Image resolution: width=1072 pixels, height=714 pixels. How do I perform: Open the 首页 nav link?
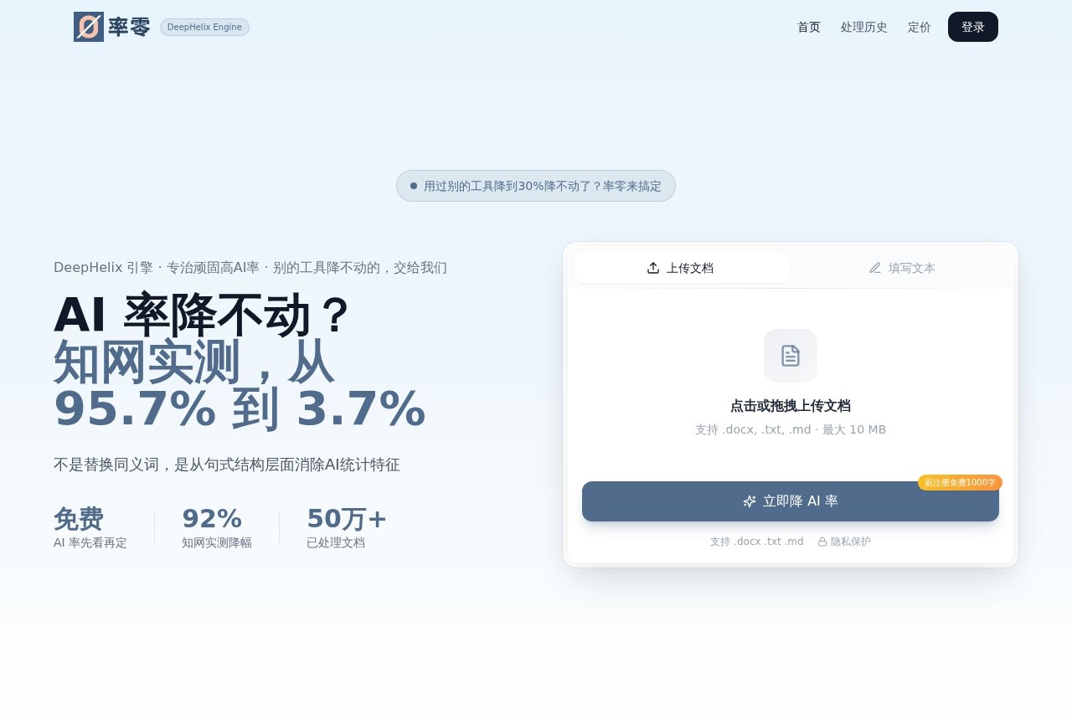[x=809, y=27]
